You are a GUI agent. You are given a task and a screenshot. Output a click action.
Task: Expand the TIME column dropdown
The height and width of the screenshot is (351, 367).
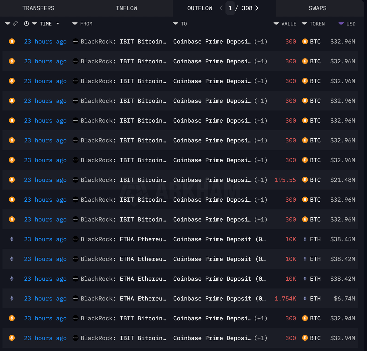click(x=57, y=23)
